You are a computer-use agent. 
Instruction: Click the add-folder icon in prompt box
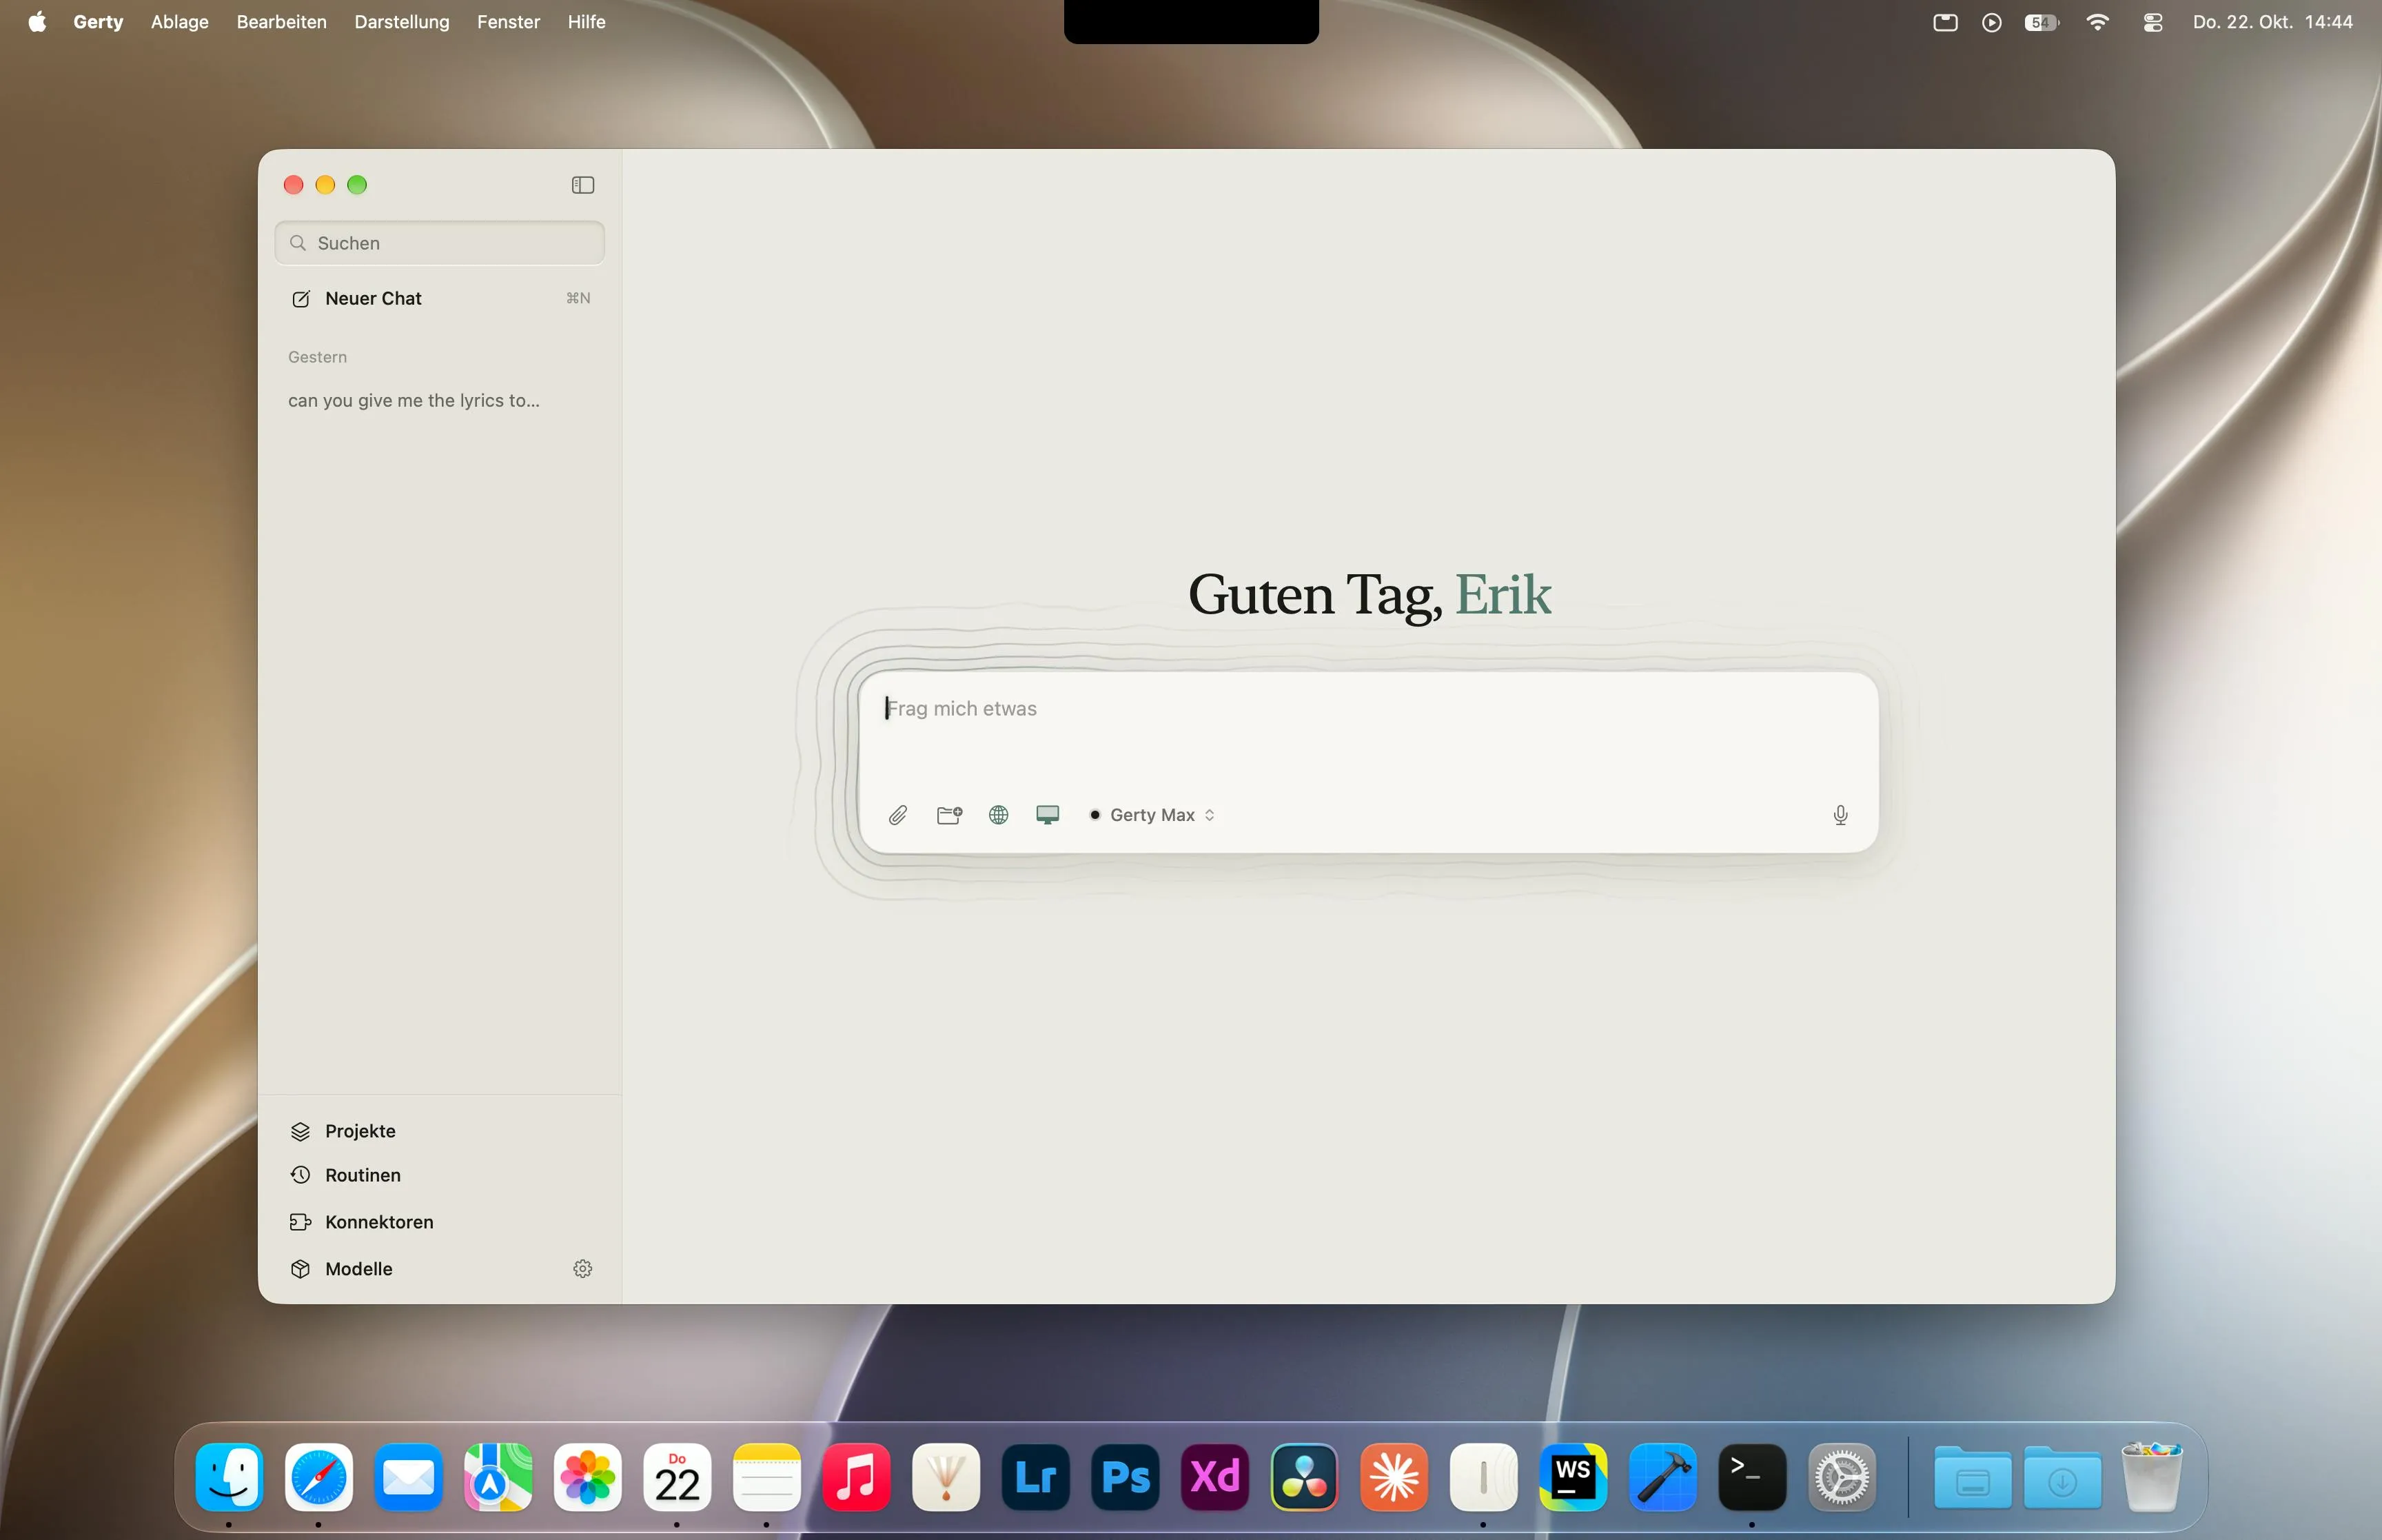coord(950,815)
